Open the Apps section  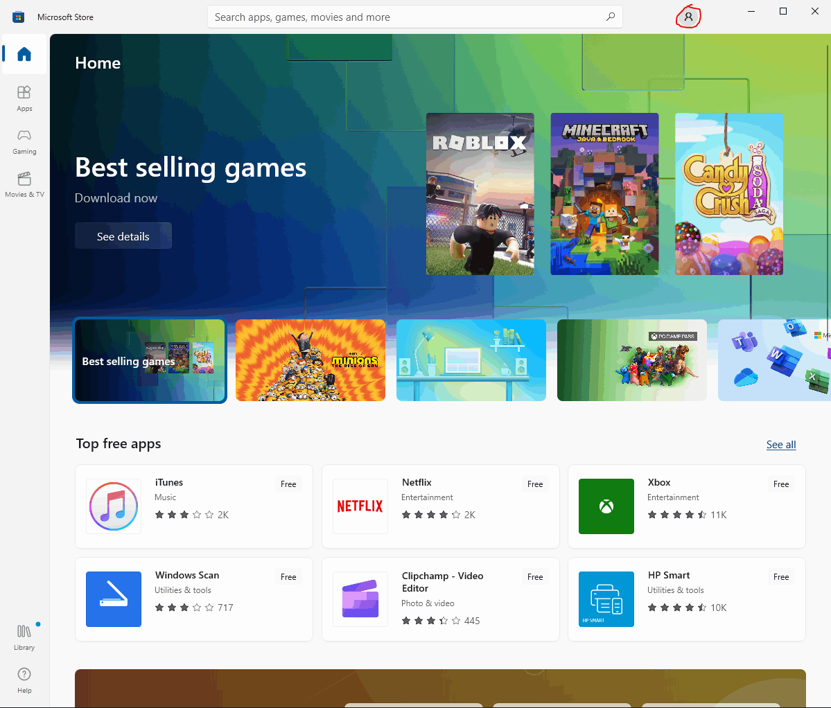[24, 98]
